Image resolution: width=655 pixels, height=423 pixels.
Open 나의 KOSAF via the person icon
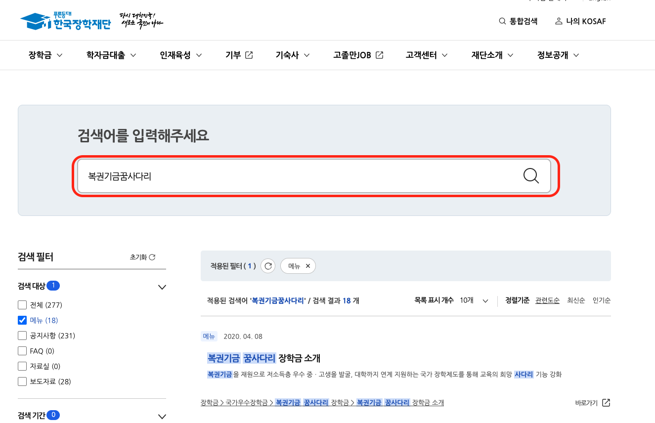click(559, 21)
